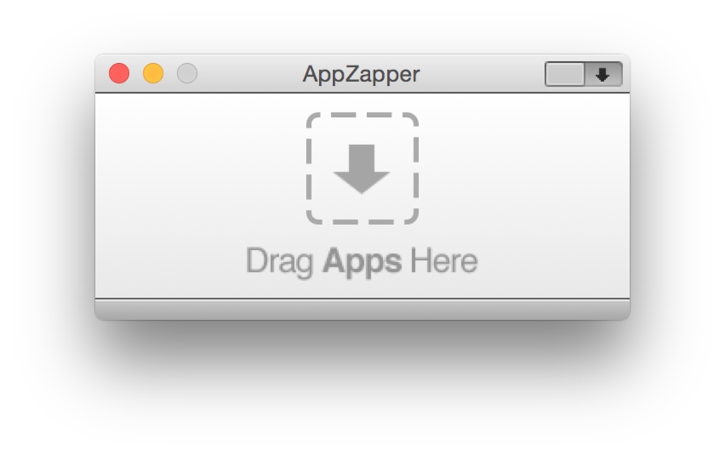Click the AppZapper window title text
Viewport: 725px width, 456px height.
(361, 74)
